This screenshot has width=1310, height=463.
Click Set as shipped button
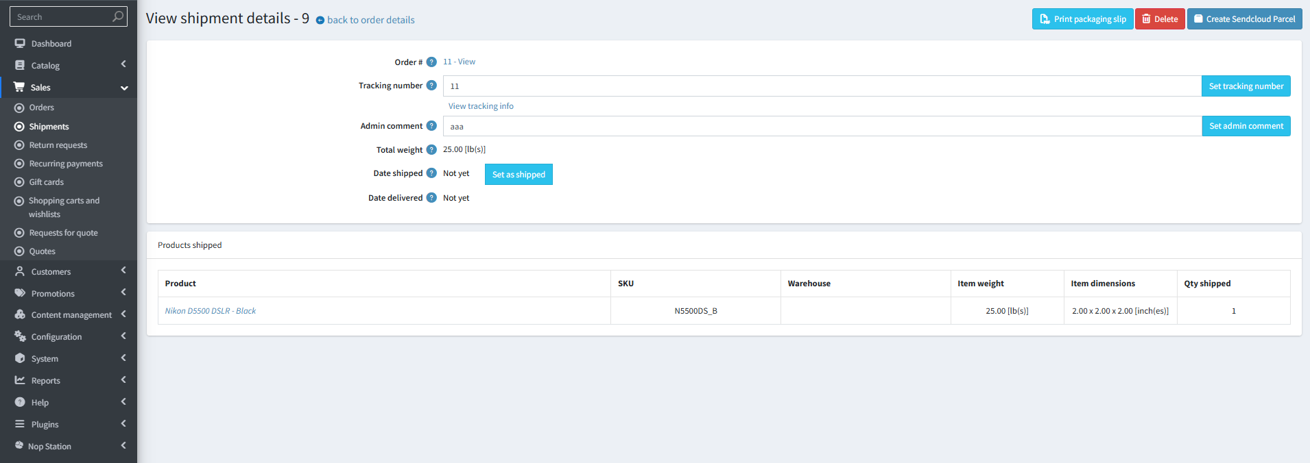[x=519, y=175]
